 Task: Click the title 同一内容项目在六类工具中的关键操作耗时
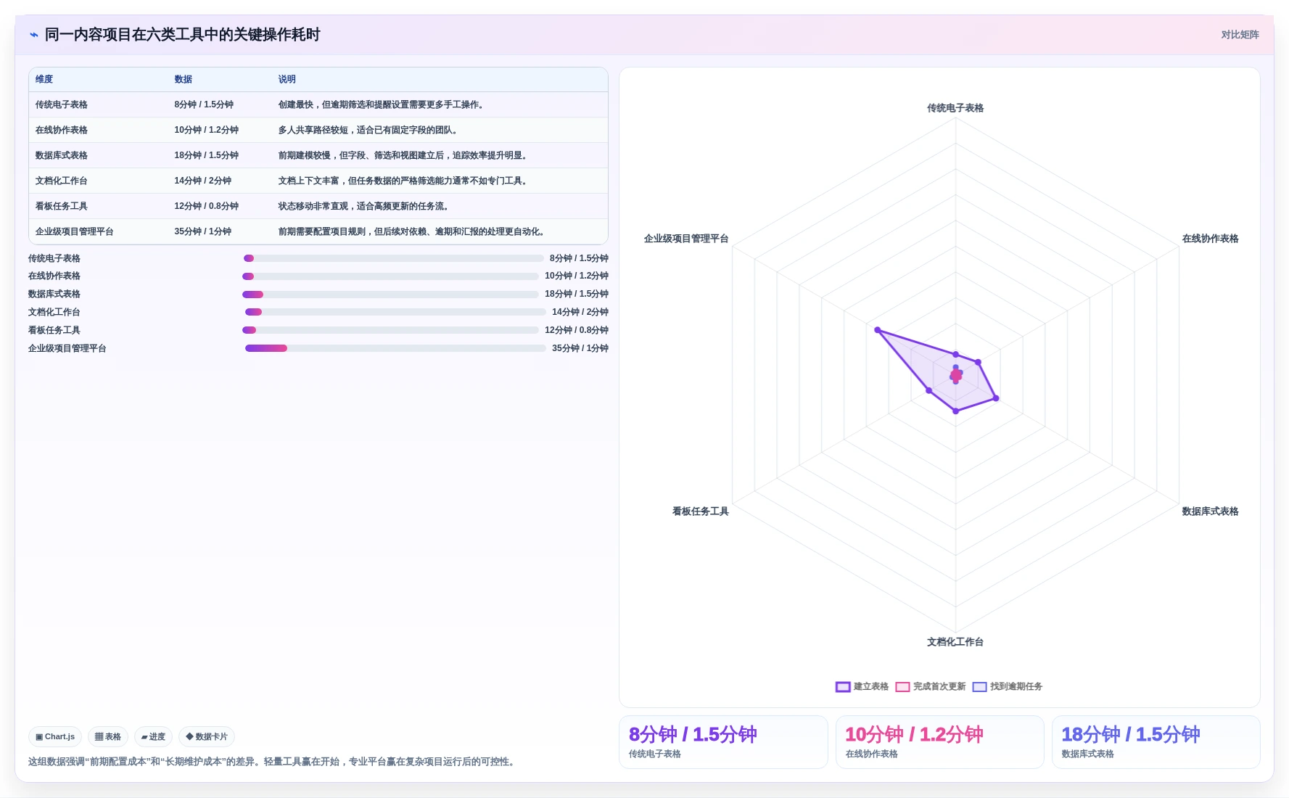point(183,35)
